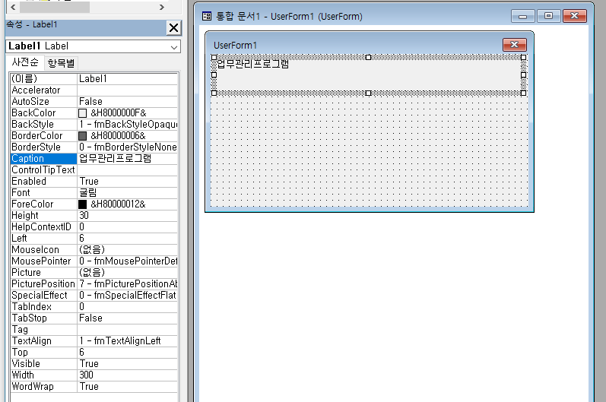
Task: Click the BackColor white color swatch
Action: [82, 113]
